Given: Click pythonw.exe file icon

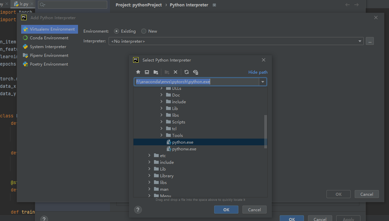Looking at the screenshot, I should (169, 149).
